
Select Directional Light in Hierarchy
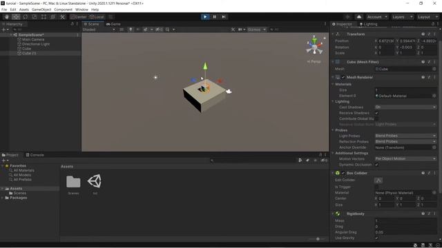[x=36, y=44]
